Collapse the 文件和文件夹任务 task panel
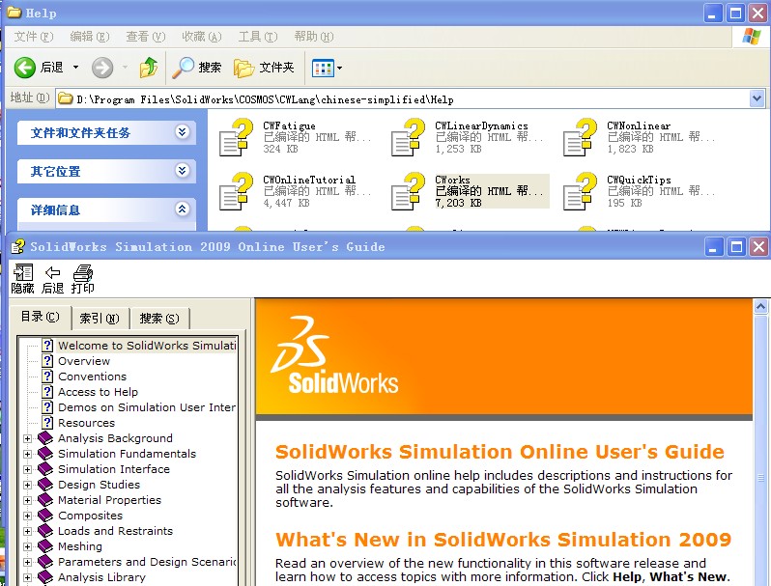 tap(182, 132)
